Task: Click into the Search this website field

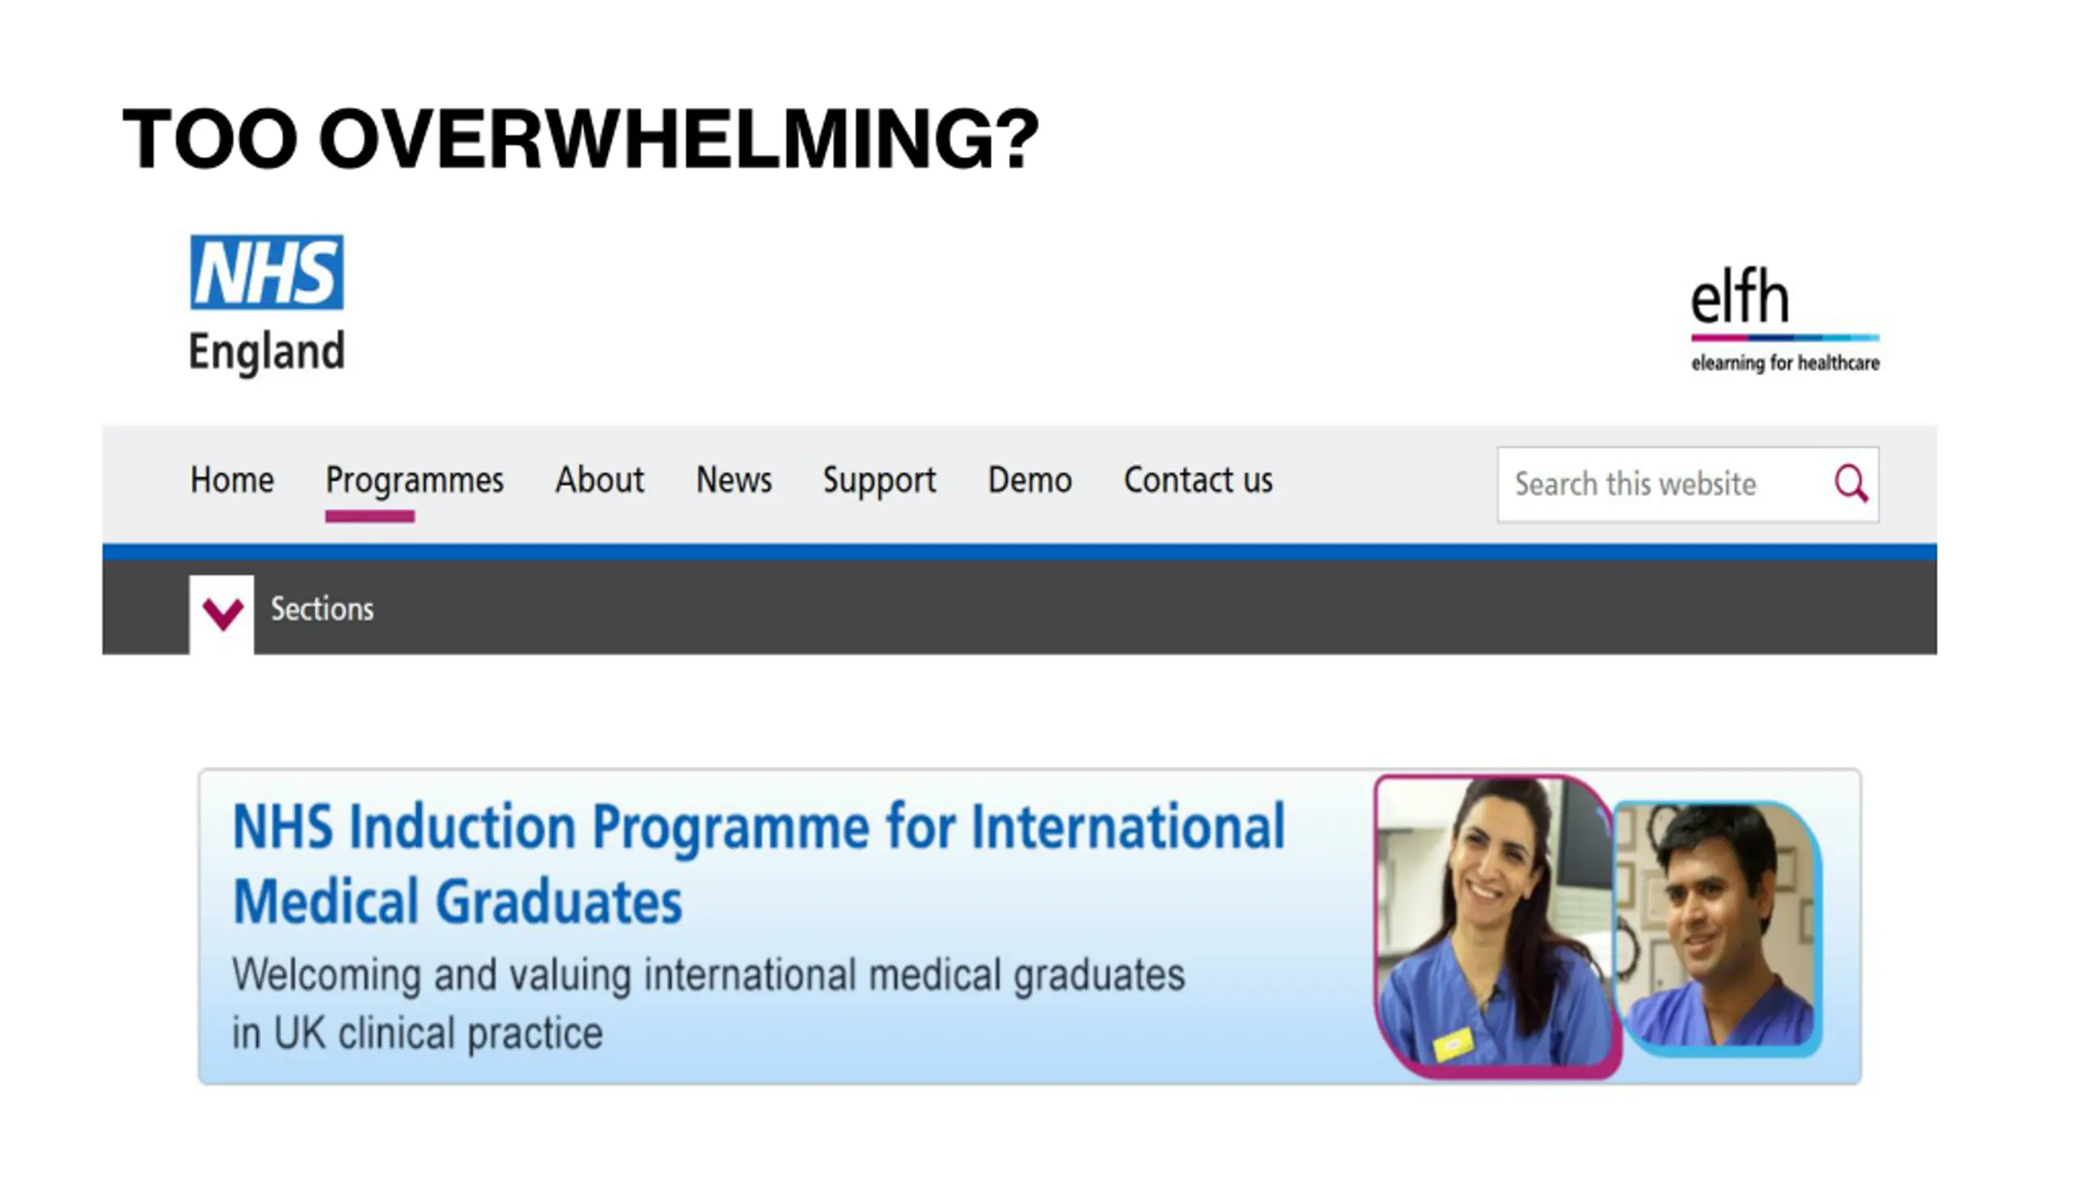Action: point(1663,485)
